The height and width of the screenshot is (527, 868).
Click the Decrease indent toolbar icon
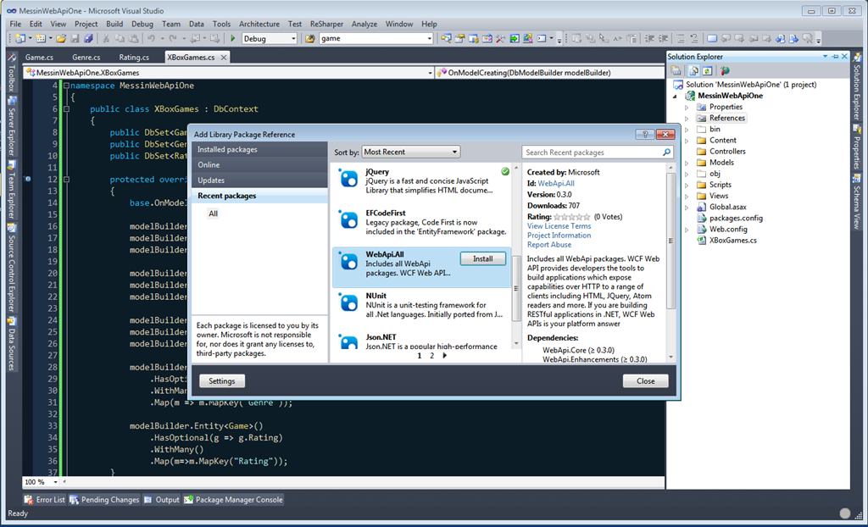click(x=649, y=38)
